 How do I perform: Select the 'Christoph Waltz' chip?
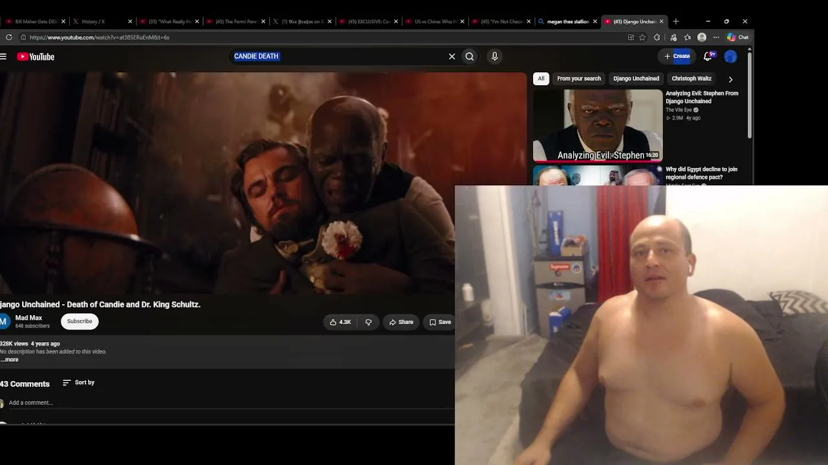coord(692,79)
